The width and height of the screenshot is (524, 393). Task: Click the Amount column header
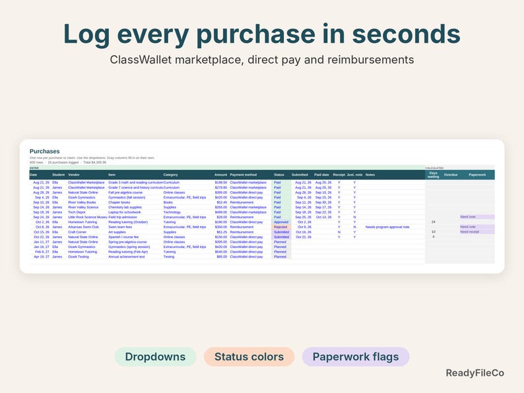(x=220, y=175)
